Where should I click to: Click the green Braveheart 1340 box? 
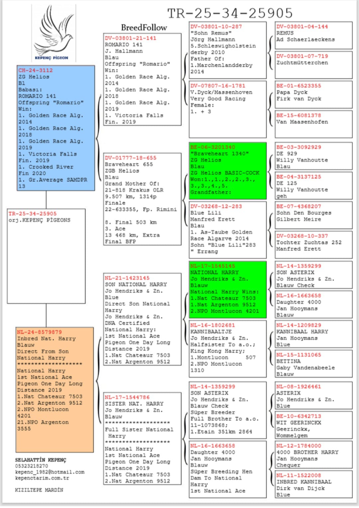point(228,171)
